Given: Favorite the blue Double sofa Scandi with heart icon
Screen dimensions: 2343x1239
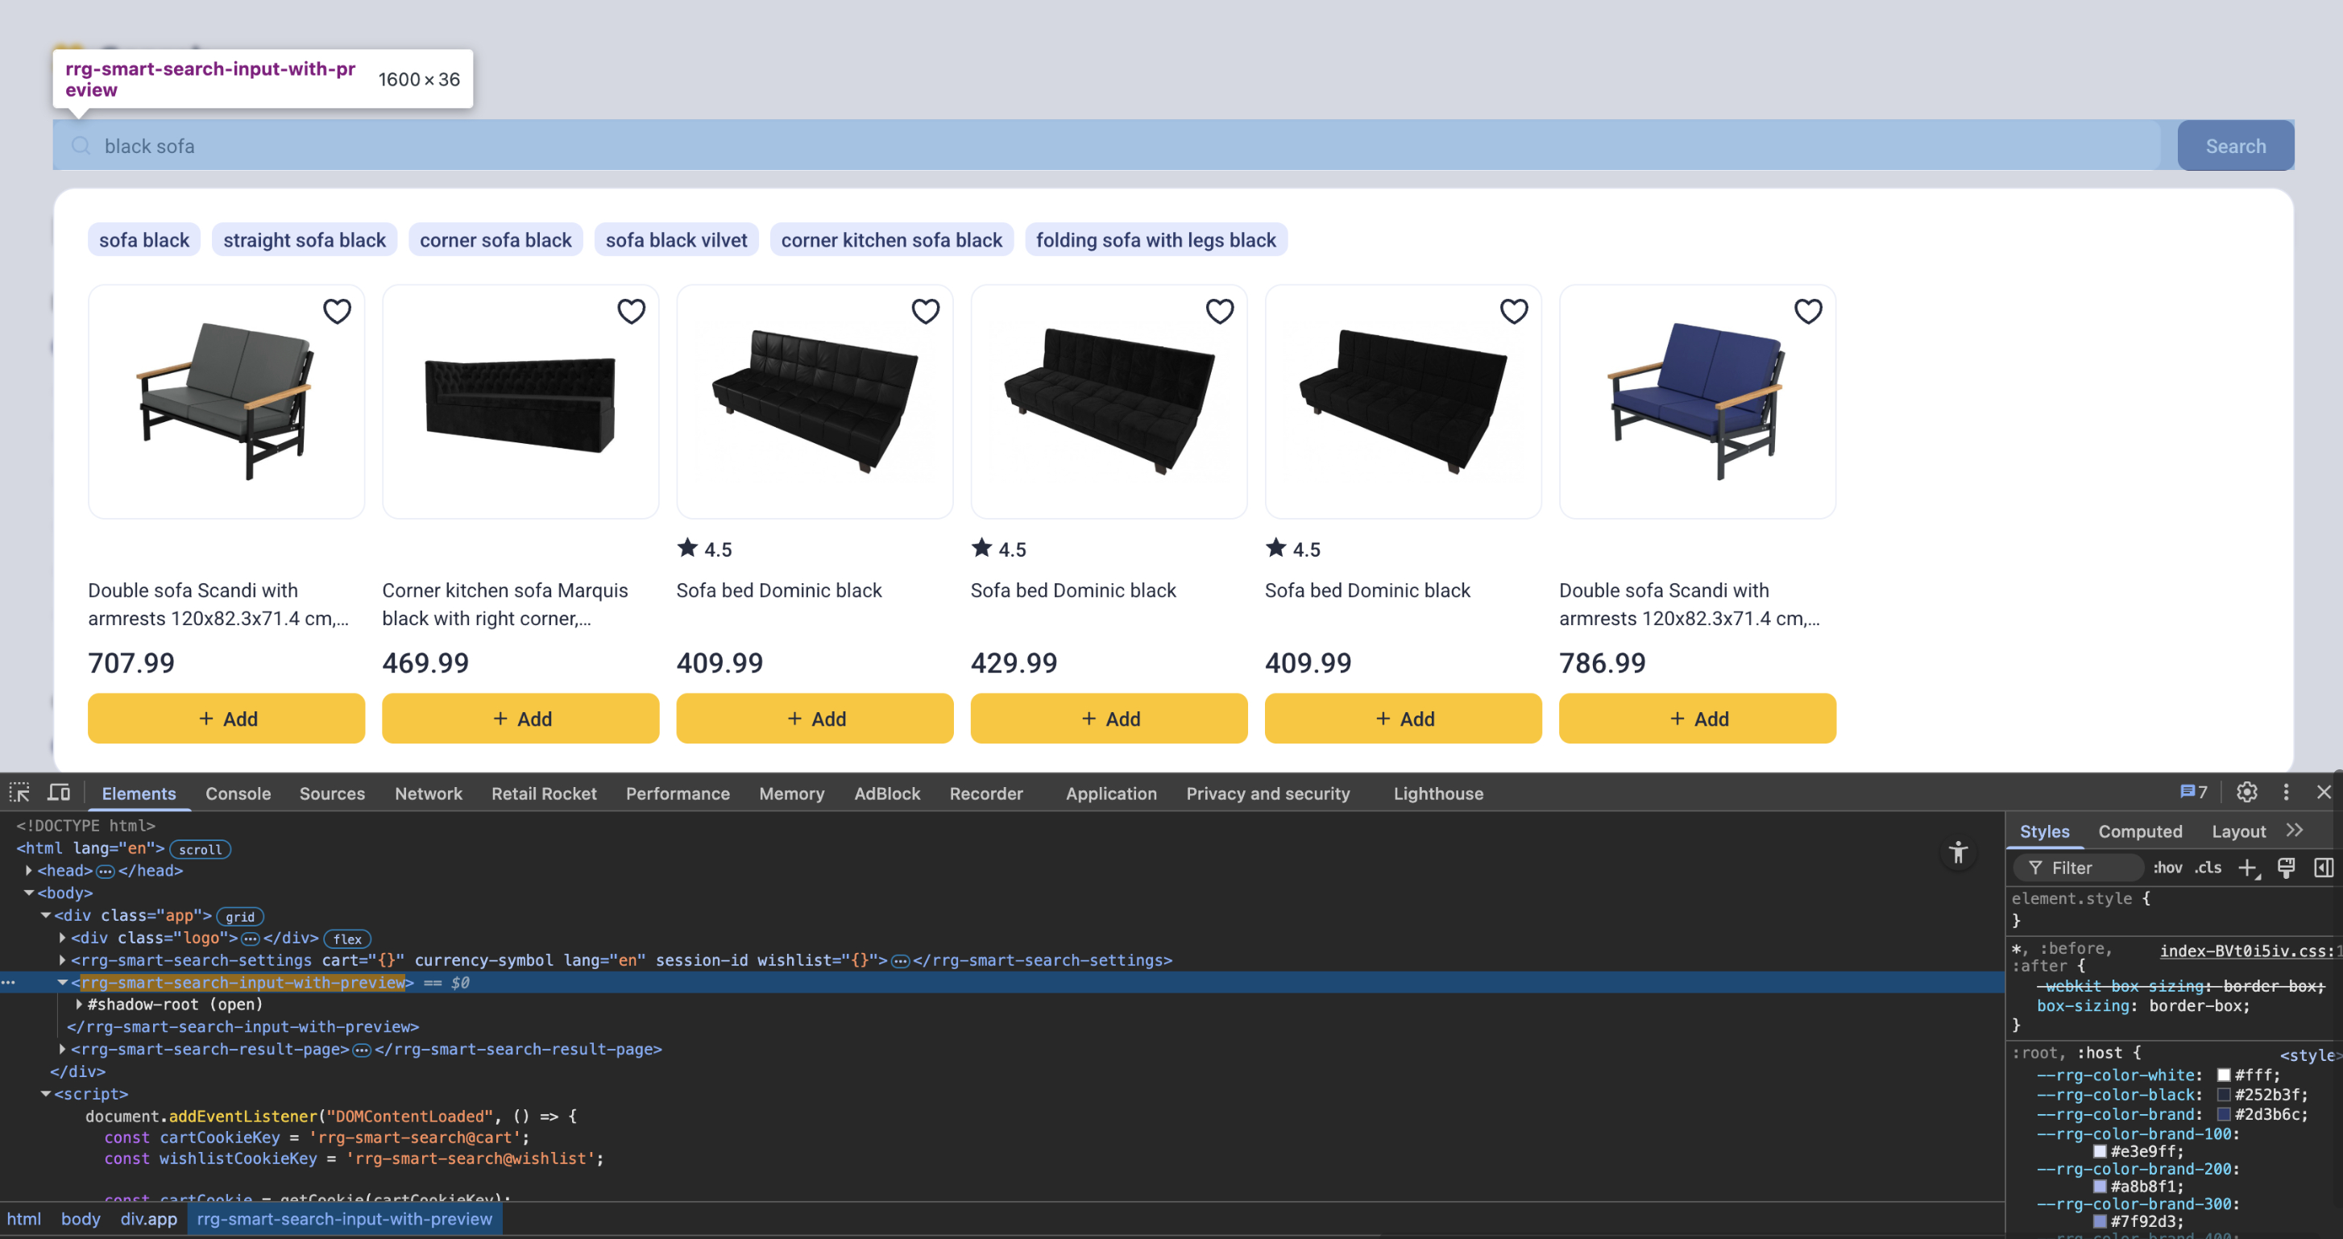Looking at the screenshot, I should (x=1808, y=311).
